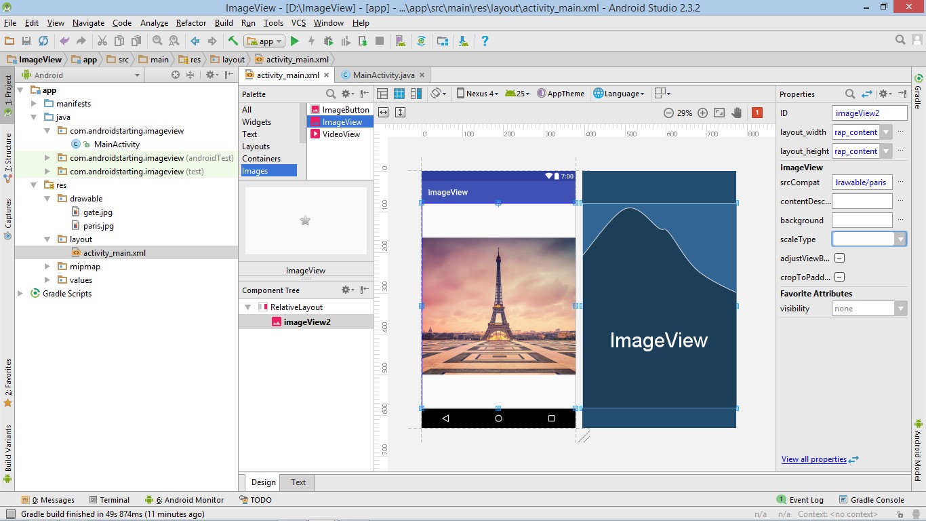Zoom in on the design preview

click(702, 113)
